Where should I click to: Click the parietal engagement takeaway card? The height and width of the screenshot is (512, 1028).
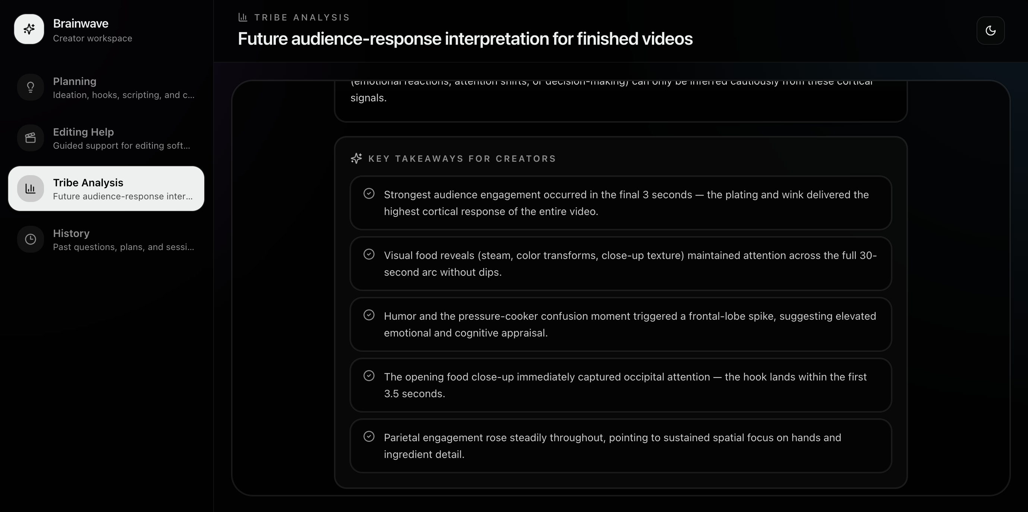621,446
